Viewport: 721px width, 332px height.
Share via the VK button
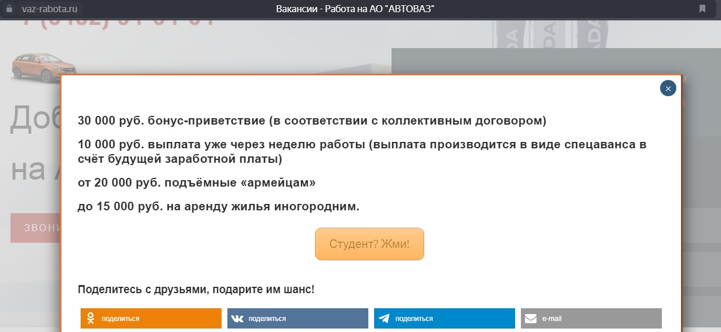point(298,318)
